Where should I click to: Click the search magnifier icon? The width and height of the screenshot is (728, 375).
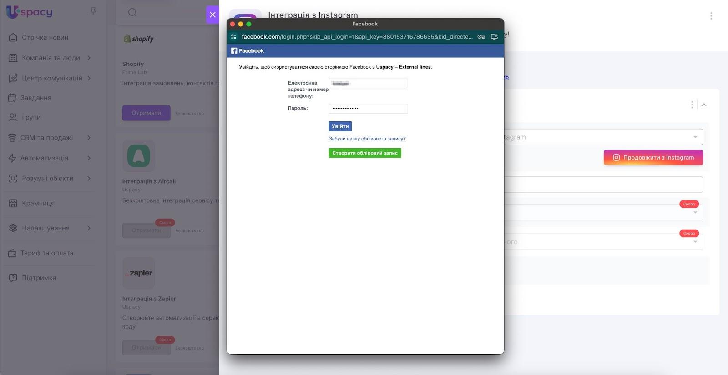pos(132,12)
